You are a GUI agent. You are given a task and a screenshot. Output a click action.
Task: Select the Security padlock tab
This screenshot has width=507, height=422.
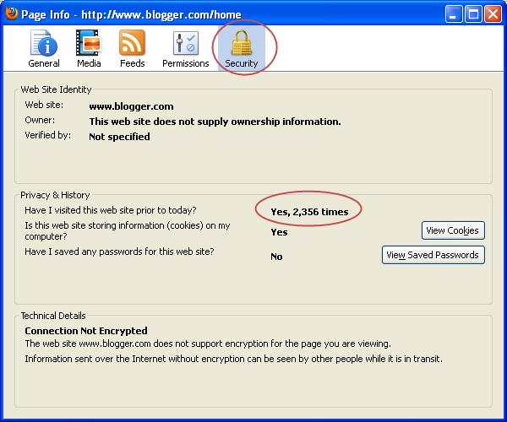point(241,48)
